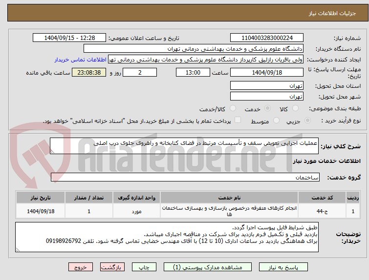Click the شماره نیاز number field
Viewport: 369px width, 280px height.
click(x=267, y=38)
